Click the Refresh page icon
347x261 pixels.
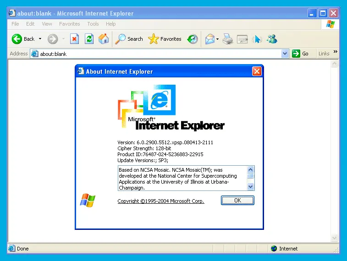[x=89, y=39]
